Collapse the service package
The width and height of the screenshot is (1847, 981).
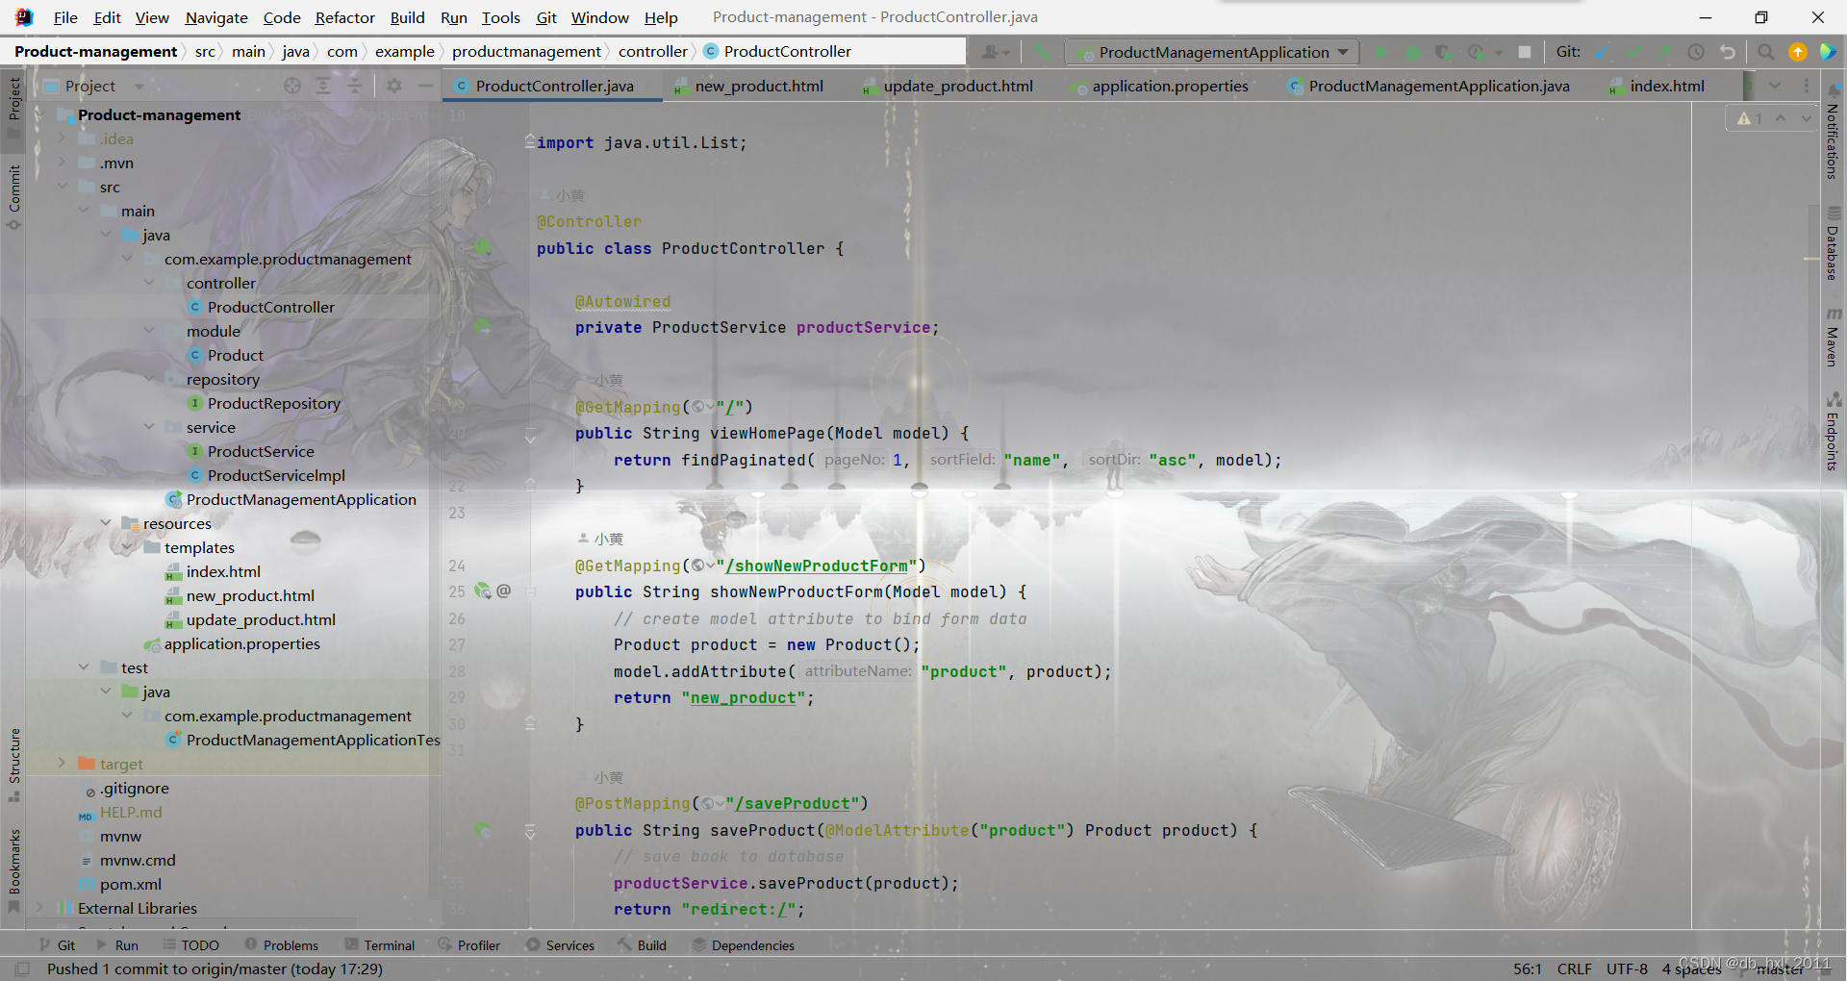pyautogui.click(x=149, y=427)
